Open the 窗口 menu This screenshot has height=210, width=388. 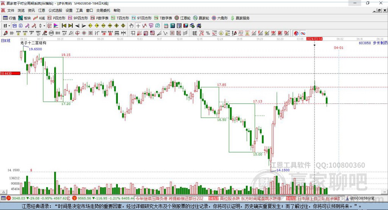coord(89,10)
